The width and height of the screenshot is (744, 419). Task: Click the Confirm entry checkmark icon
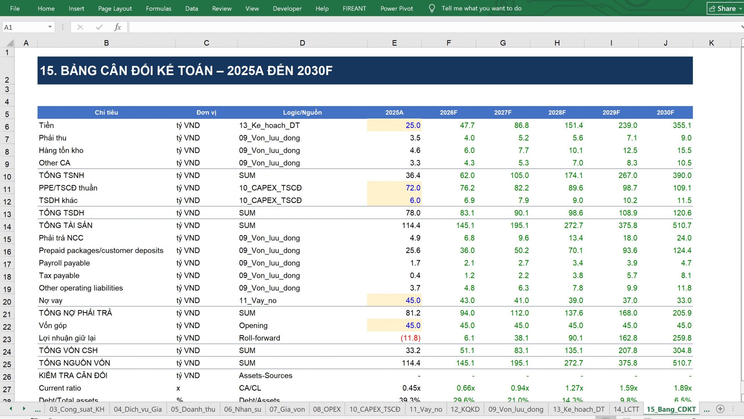99,27
